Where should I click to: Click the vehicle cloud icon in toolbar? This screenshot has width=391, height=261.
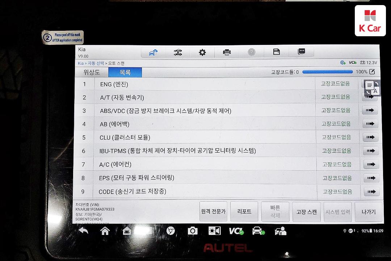[x=153, y=53]
